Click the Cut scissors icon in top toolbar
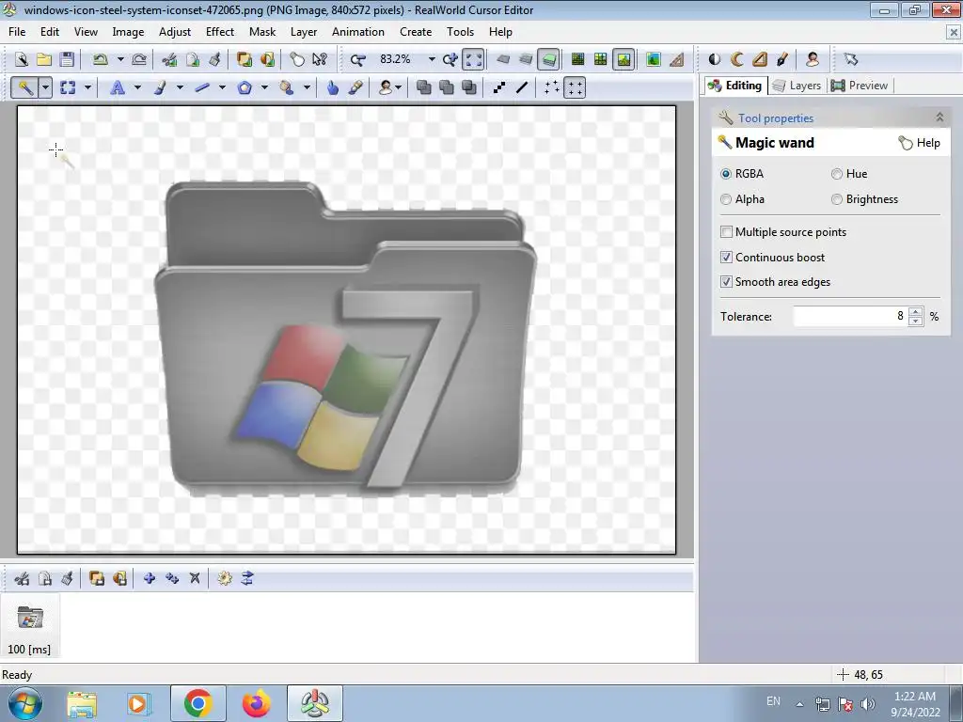This screenshot has height=722, width=963. coord(169,59)
